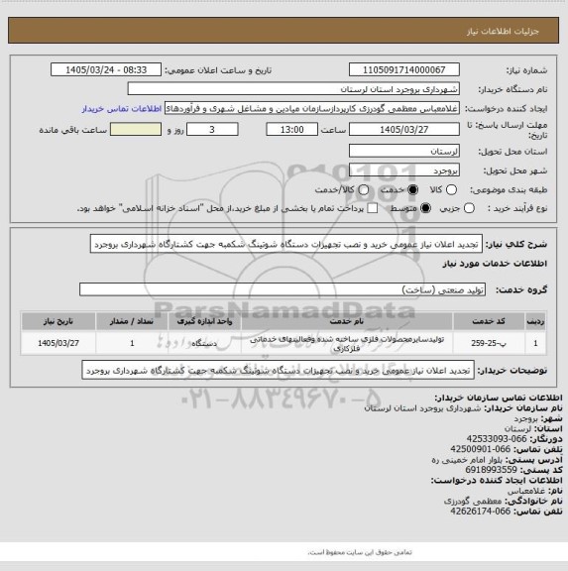Click the days remaining field showing 3

click(212, 129)
